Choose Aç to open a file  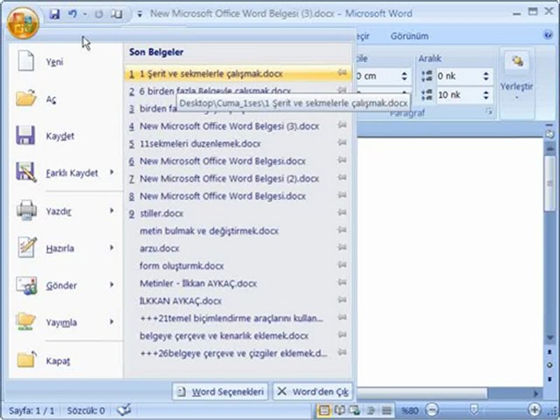pyautogui.click(x=66, y=99)
